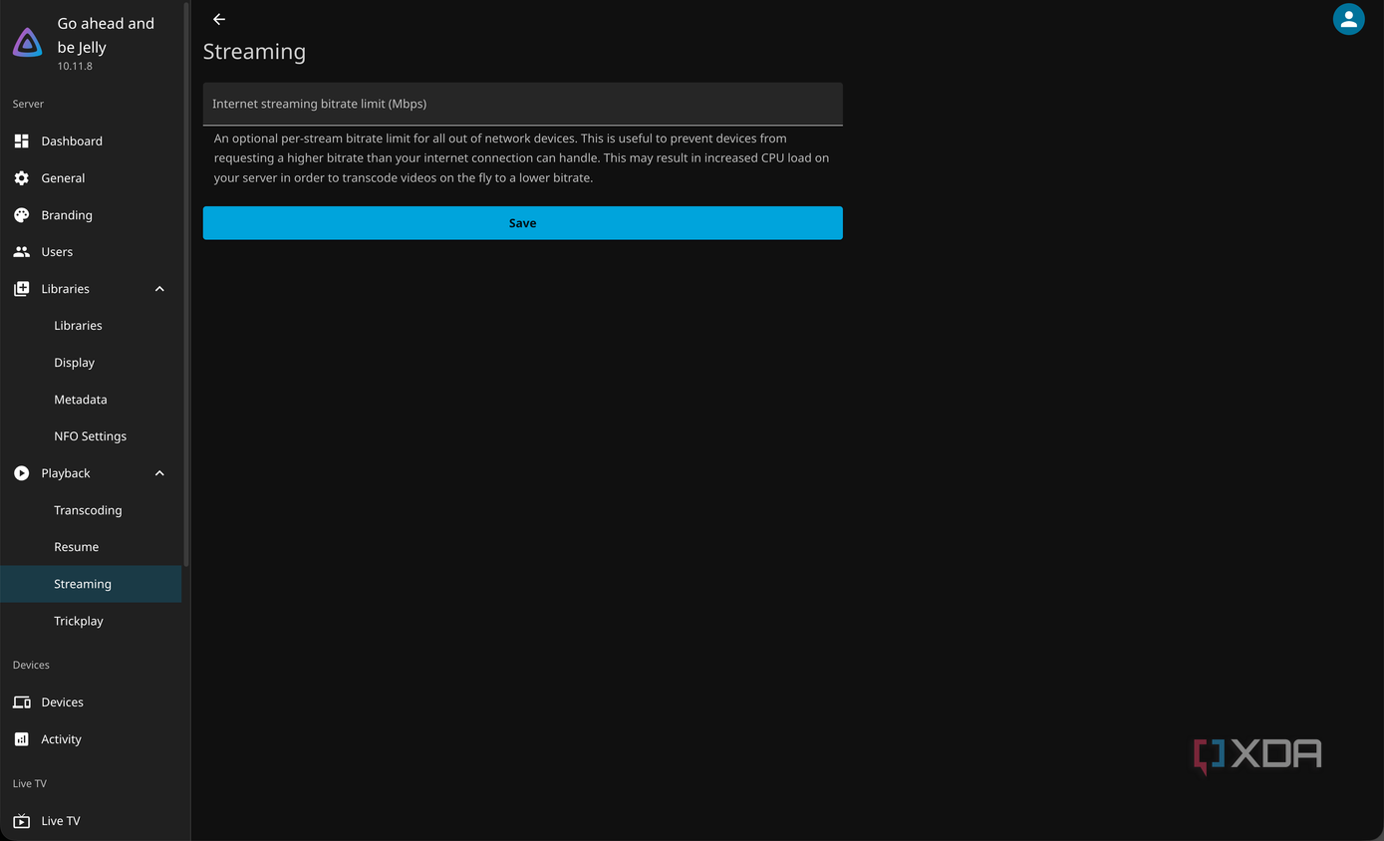
Task: Click the sidebar vertical scrollbar
Action: pyautogui.click(x=186, y=284)
